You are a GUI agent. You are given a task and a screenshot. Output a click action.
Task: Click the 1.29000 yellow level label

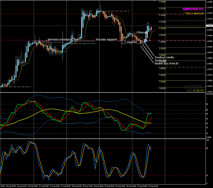tap(162, 82)
